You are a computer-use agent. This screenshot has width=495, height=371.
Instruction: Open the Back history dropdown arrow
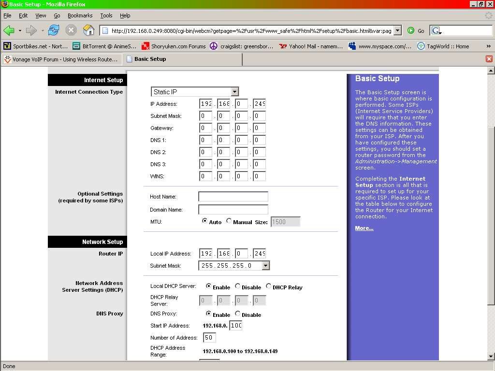pos(20,30)
